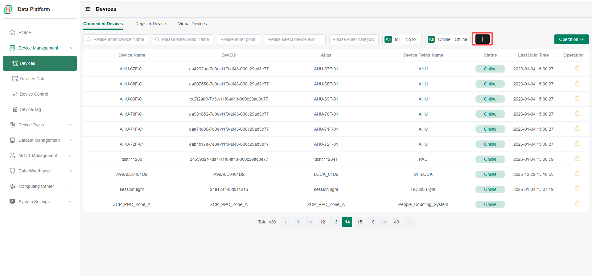Go to next page arrow
The height and width of the screenshot is (276, 592).
(x=409, y=222)
